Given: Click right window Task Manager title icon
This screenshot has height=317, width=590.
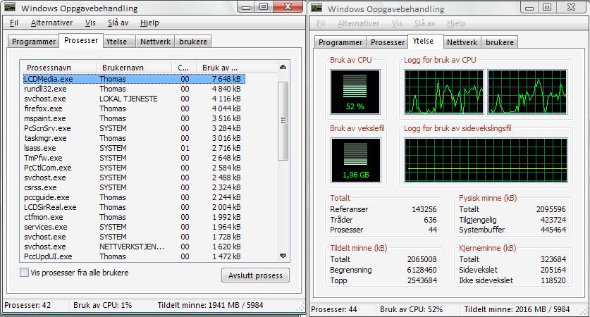Looking at the screenshot, I should 316,8.
